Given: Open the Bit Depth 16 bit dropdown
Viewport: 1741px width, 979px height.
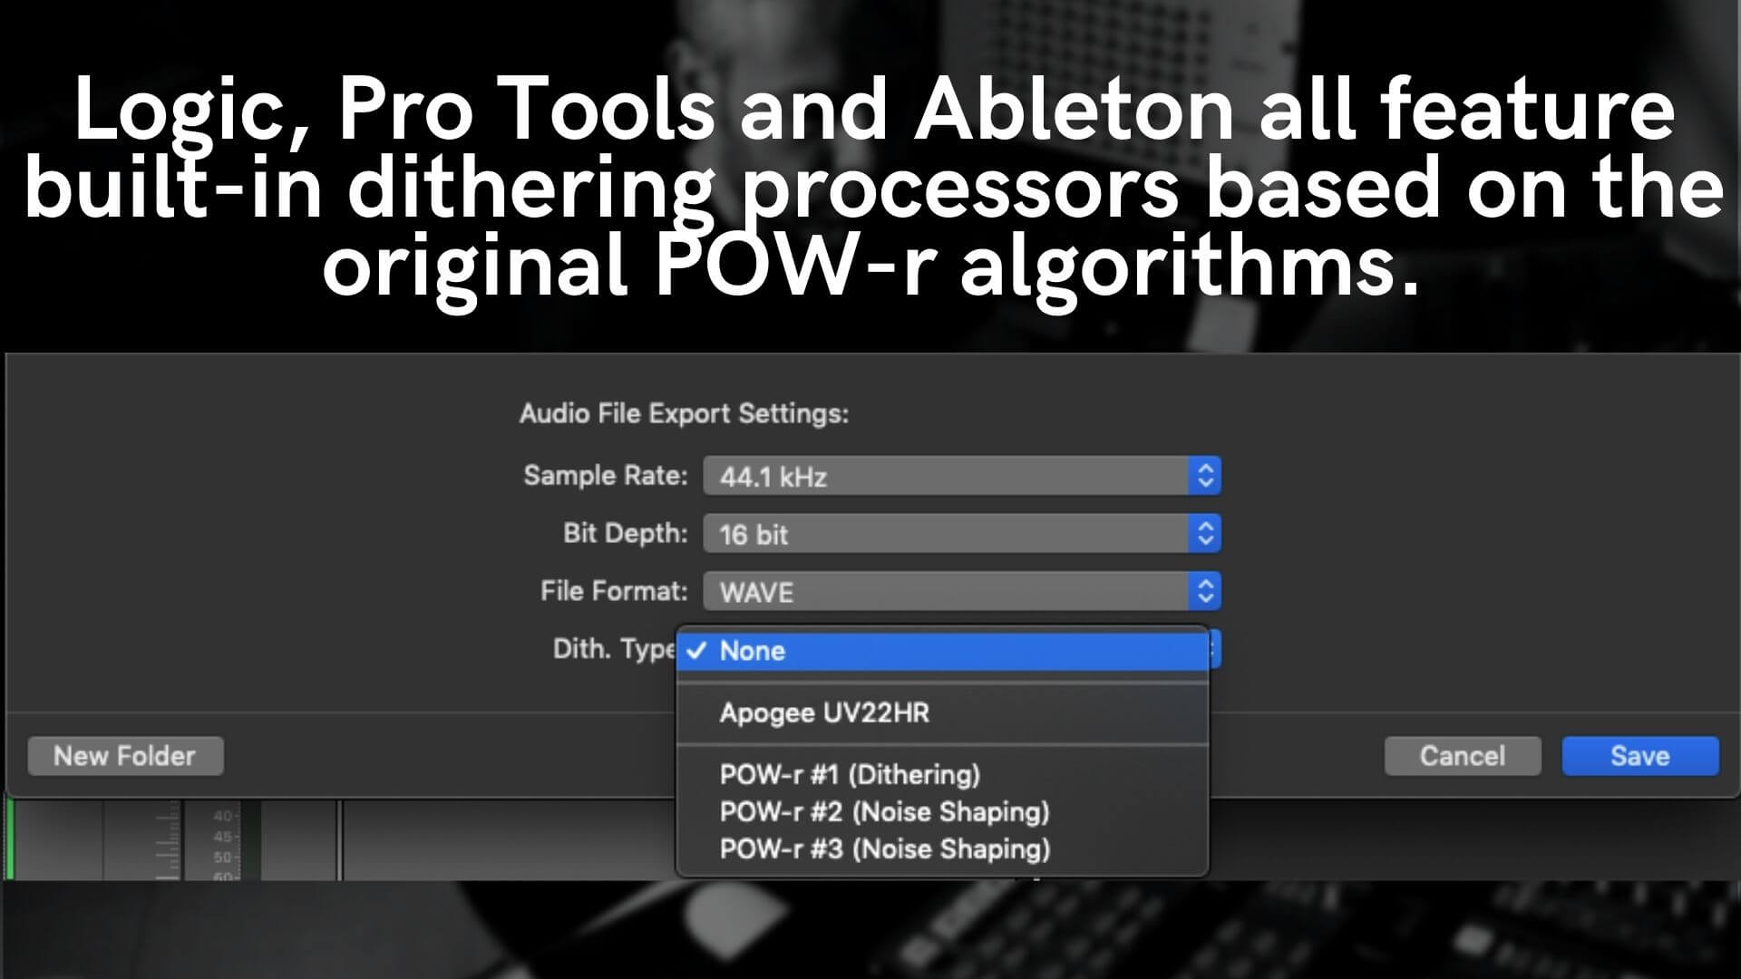Looking at the screenshot, I should [x=962, y=534].
